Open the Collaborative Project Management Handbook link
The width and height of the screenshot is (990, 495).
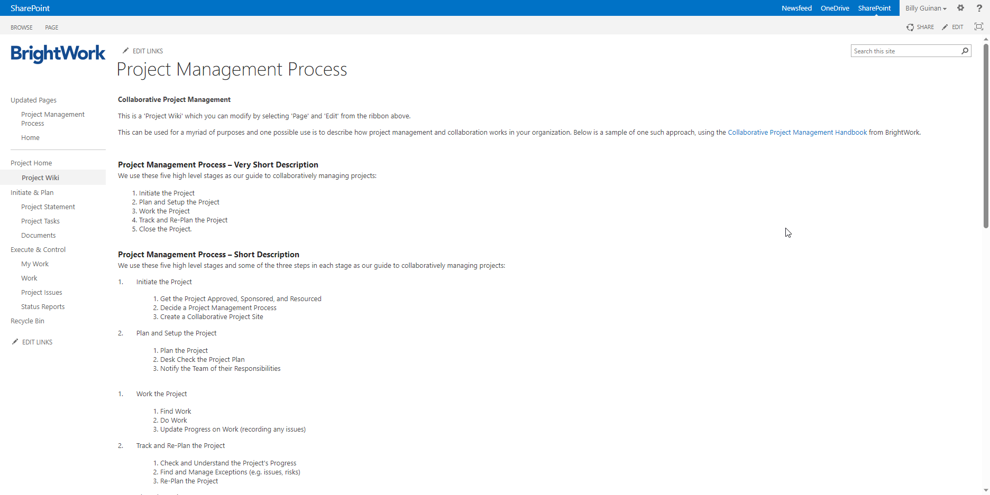pos(796,132)
